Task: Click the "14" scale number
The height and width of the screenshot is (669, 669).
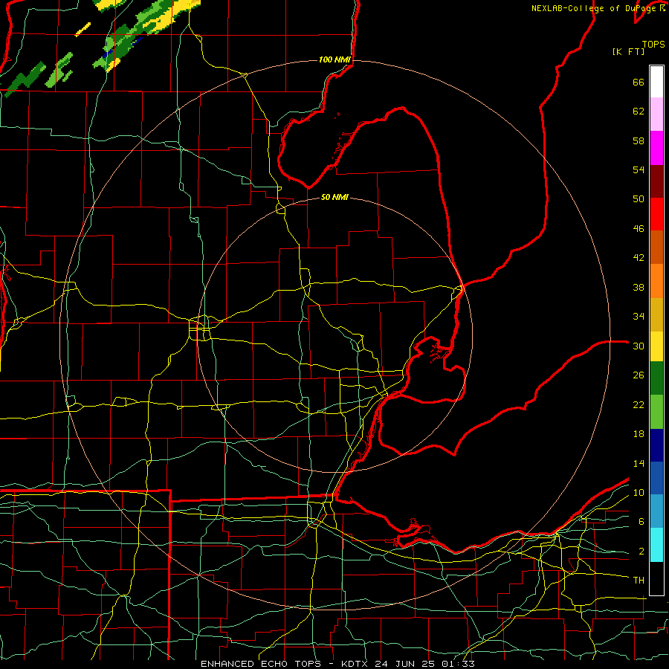Action: 639,463
